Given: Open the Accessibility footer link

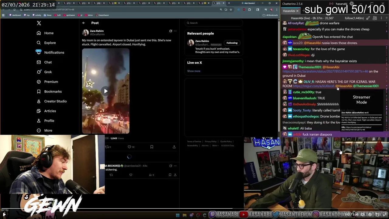Looking at the screenshot, I should coord(192,145).
